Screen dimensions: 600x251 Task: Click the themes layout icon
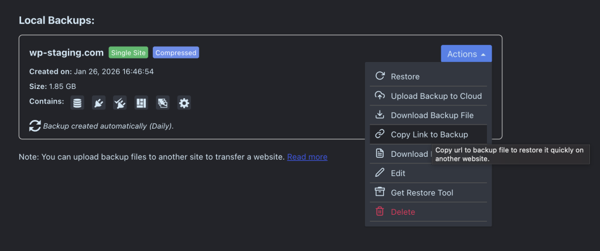point(141,104)
